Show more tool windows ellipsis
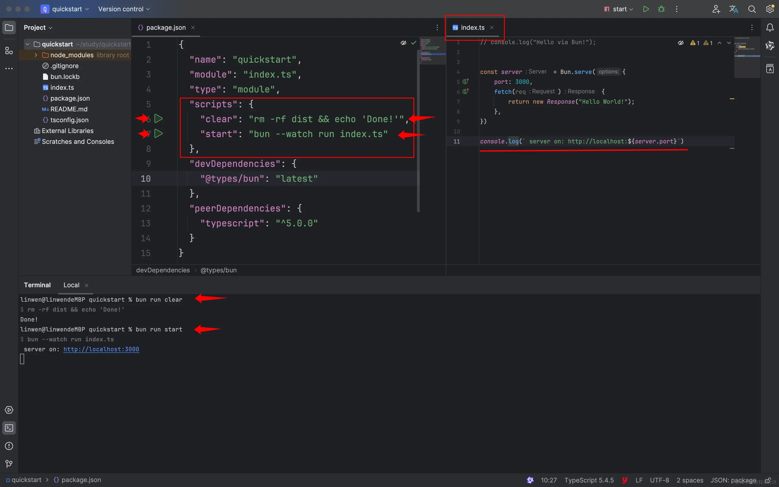 tap(9, 69)
